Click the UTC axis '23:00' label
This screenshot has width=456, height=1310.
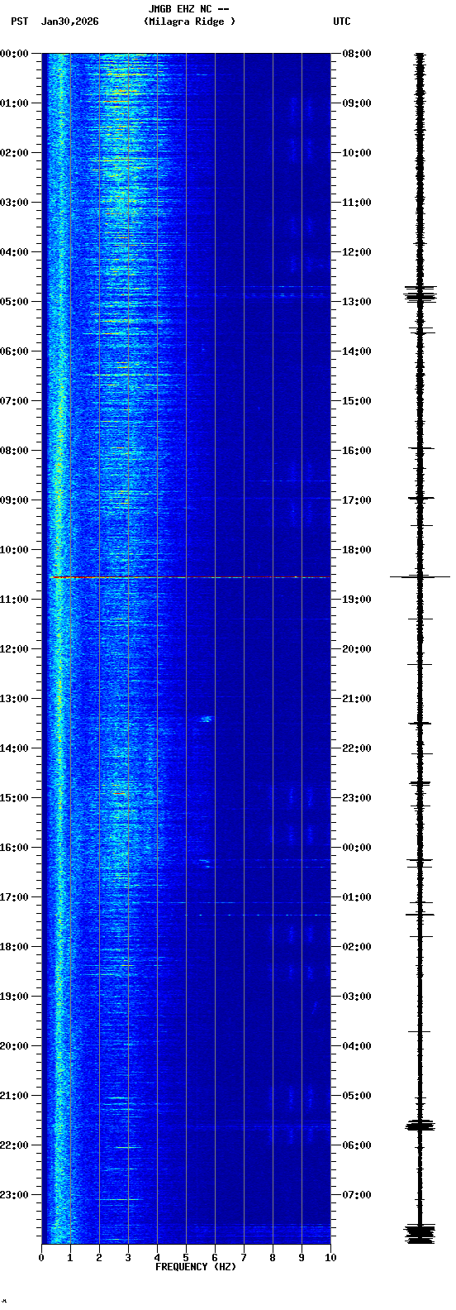(x=357, y=798)
